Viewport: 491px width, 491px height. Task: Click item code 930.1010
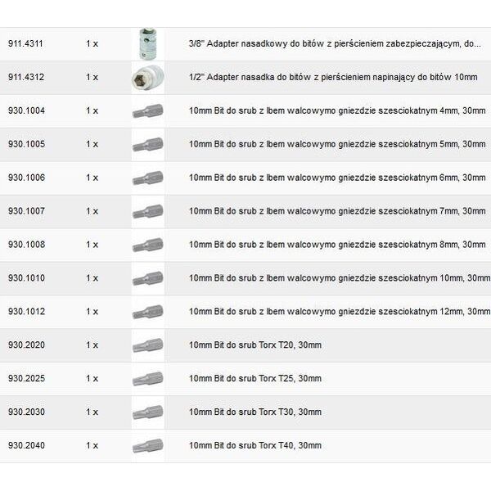[27, 278]
